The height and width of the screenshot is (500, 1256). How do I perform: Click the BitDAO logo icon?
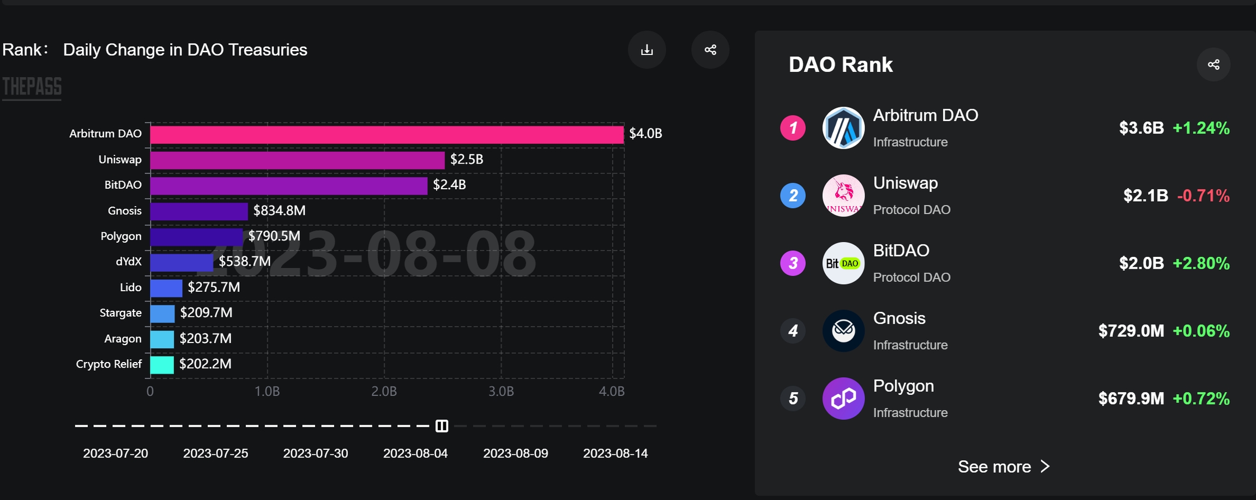(843, 263)
